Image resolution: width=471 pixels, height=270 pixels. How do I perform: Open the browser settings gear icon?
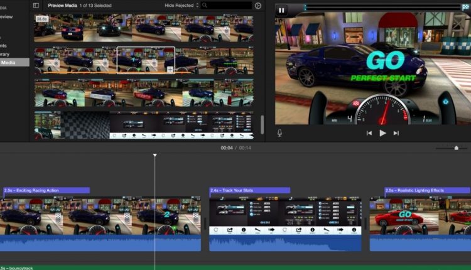[258, 6]
